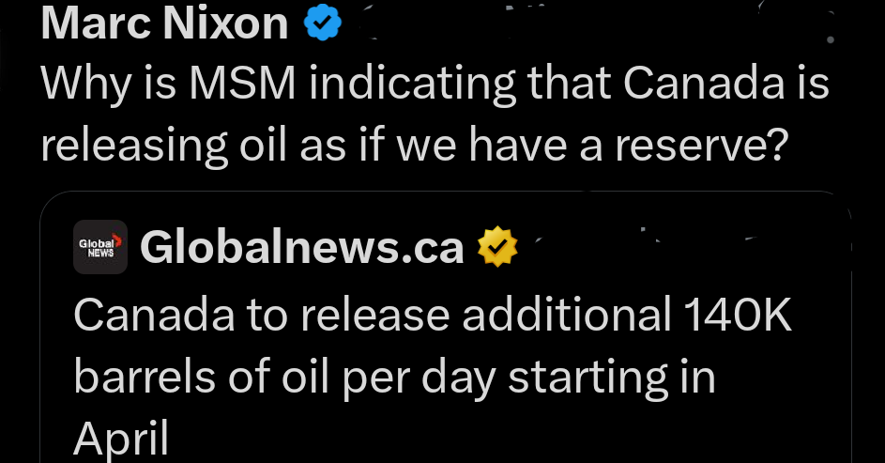Viewport: 885px width, 463px height.
Task: Open Marc Nixon's profile name
Action: coord(164,24)
